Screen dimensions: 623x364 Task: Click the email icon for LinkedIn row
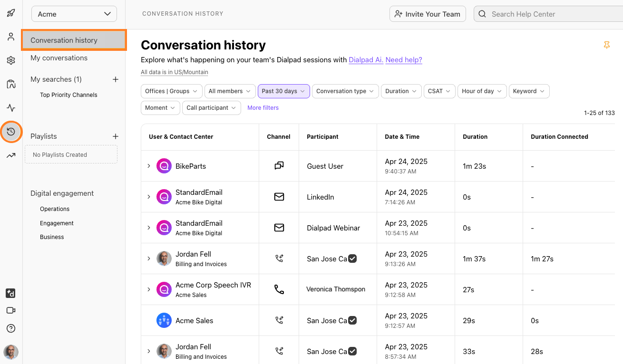pyautogui.click(x=279, y=197)
